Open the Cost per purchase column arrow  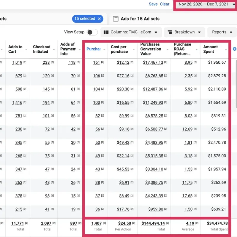pyautogui.click(x=134, y=49)
